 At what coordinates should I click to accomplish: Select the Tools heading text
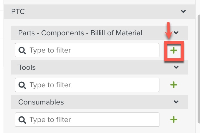(x=27, y=67)
